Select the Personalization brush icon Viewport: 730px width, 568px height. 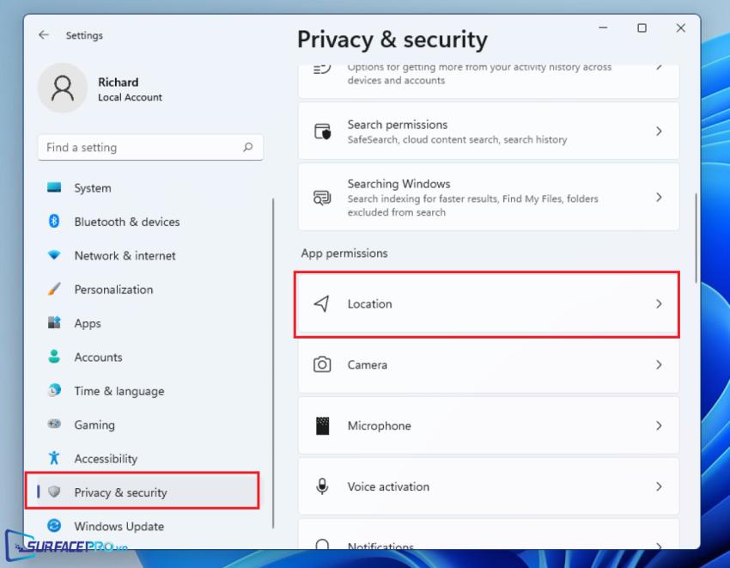point(56,290)
